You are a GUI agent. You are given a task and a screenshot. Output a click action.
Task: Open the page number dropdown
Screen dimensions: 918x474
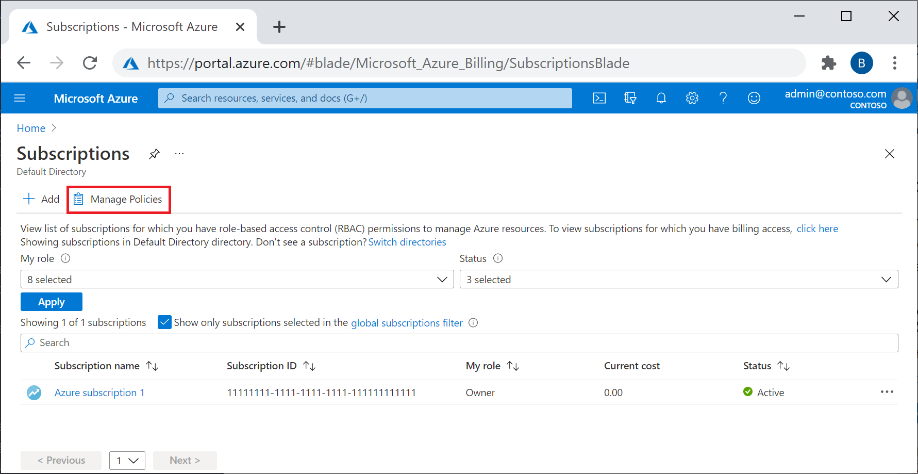127,460
